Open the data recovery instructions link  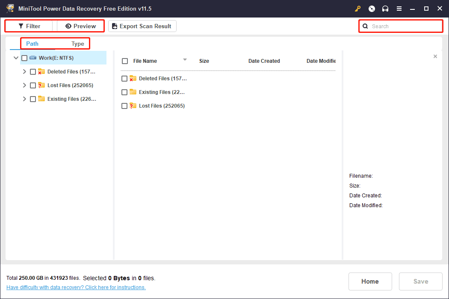(x=76, y=287)
